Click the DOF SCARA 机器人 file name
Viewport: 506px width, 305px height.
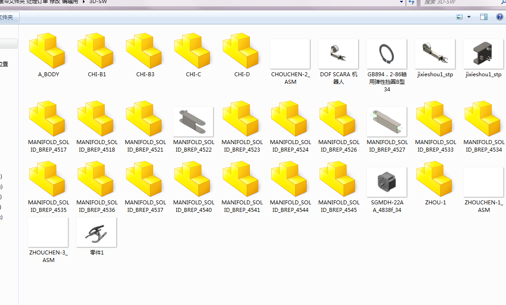339,78
